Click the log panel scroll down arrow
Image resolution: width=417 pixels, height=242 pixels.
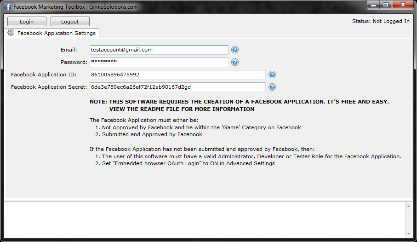[x=408, y=233]
